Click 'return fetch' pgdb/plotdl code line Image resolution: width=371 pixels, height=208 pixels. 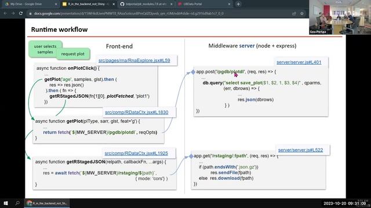(100, 132)
